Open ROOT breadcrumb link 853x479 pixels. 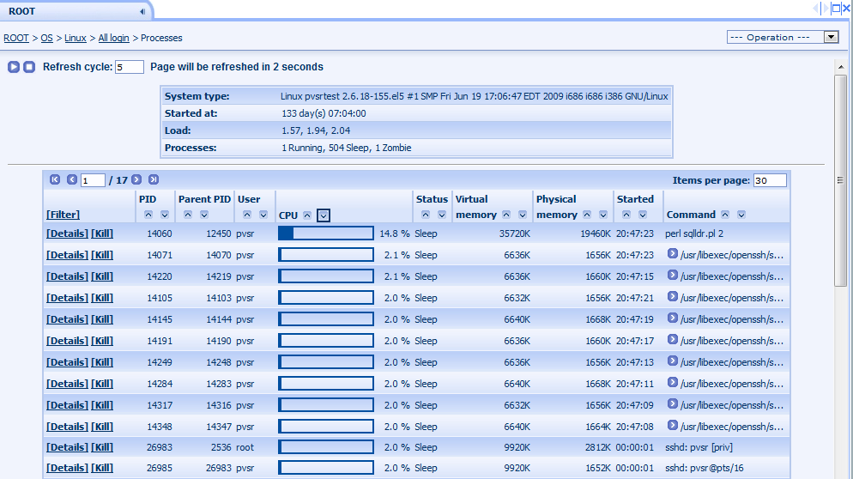tap(16, 38)
